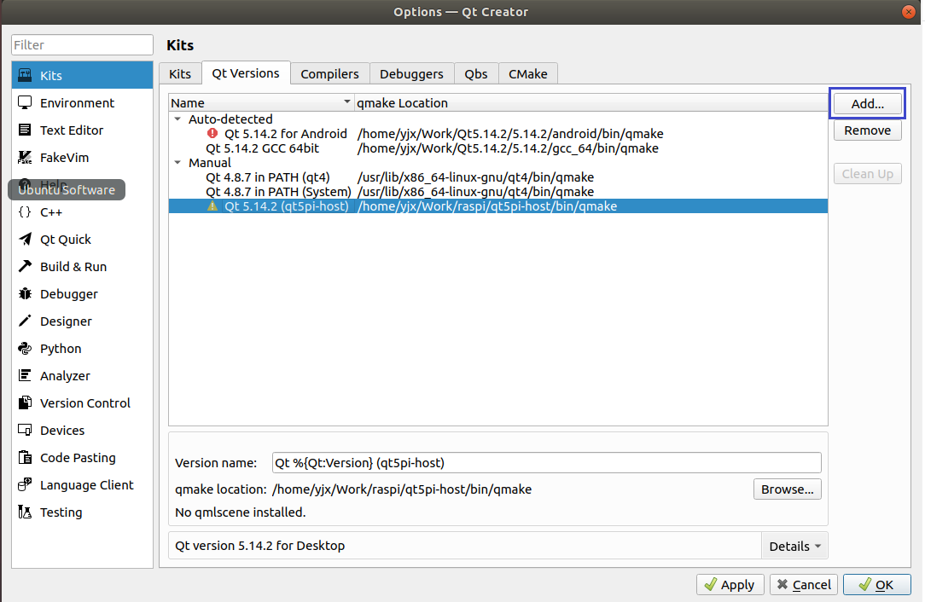The width and height of the screenshot is (925, 602).
Task: Switch to the Compilers tab
Action: point(329,73)
